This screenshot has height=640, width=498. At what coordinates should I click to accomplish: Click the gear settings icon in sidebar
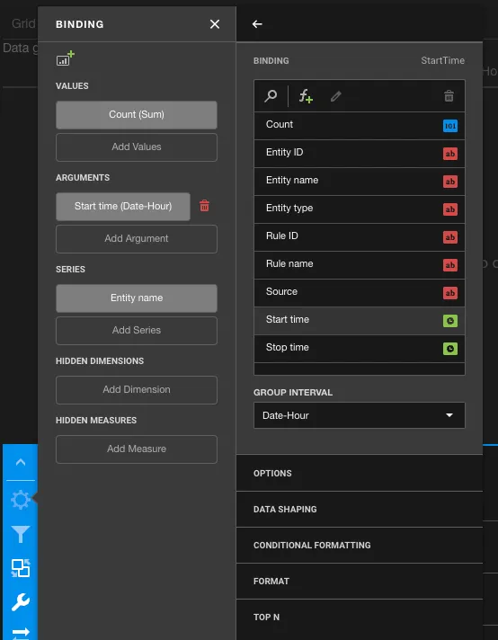coord(21,499)
